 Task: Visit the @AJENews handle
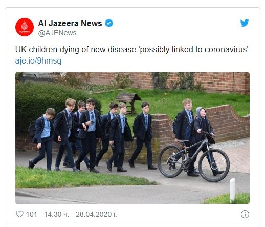click(x=57, y=33)
